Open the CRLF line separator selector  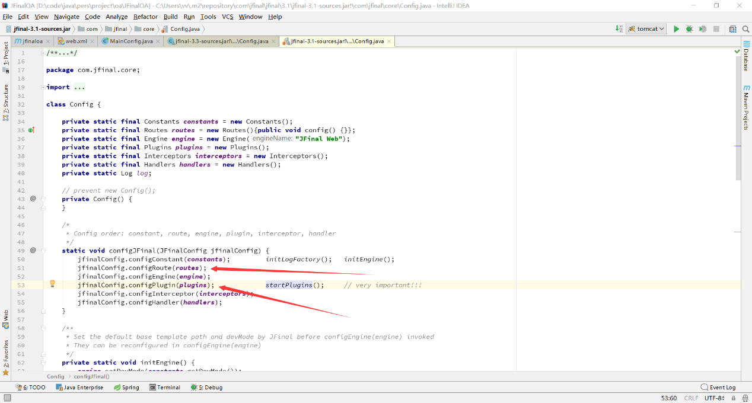(x=692, y=398)
